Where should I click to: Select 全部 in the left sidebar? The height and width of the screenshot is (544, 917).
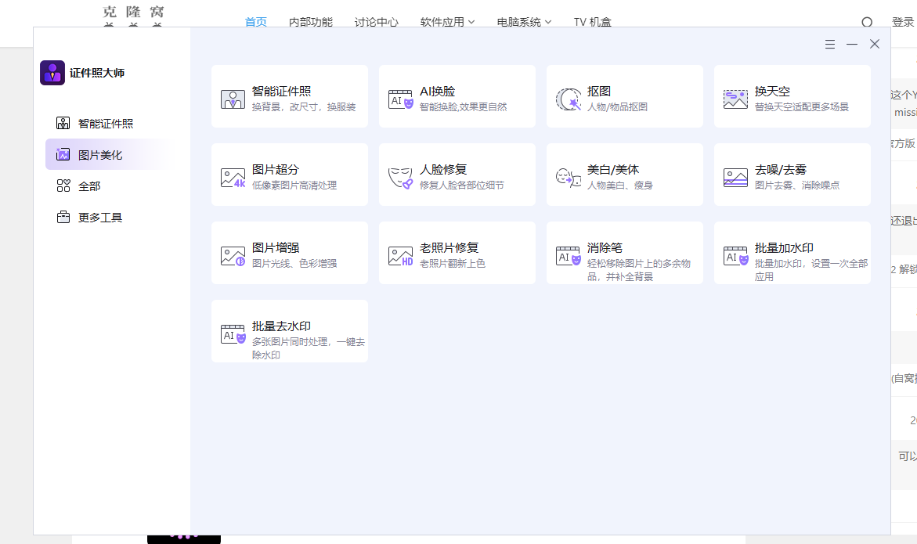[x=89, y=186]
